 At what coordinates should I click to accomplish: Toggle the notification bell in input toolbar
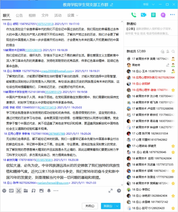click(49, 191)
